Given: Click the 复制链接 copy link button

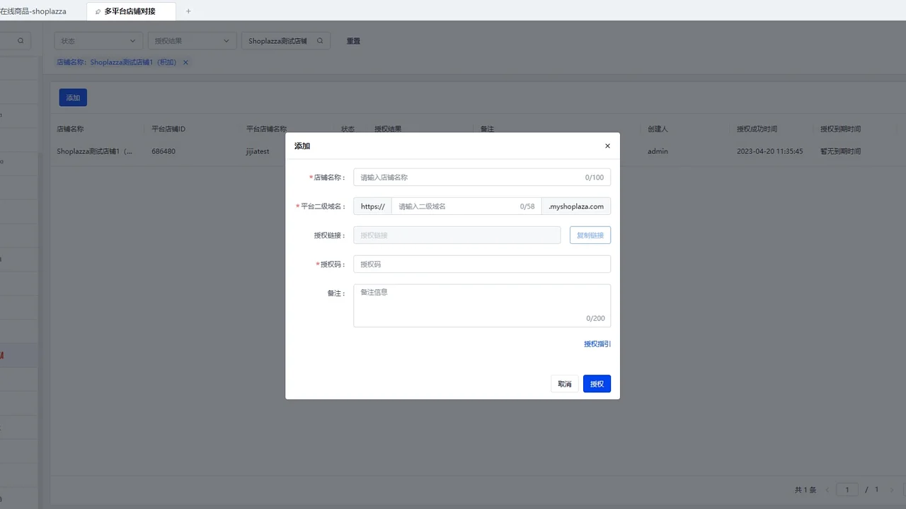Looking at the screenshot, I should 590,235.
